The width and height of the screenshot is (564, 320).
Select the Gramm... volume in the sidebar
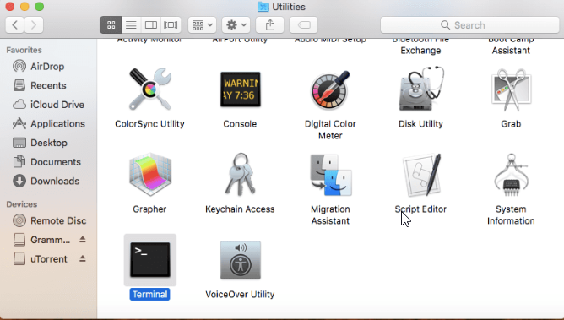click(48, 240)
